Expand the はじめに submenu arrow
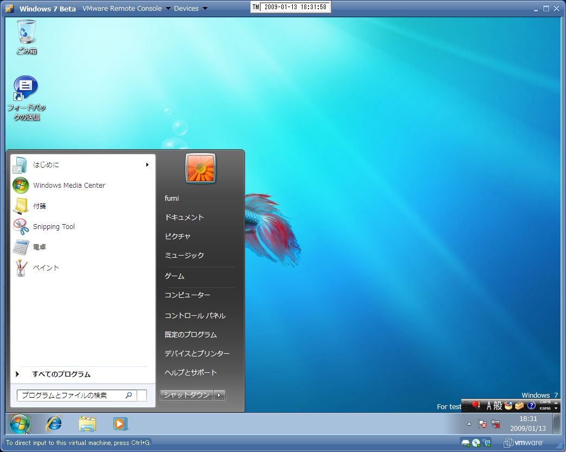Screen dimensions: 566x452 [147, 165]
